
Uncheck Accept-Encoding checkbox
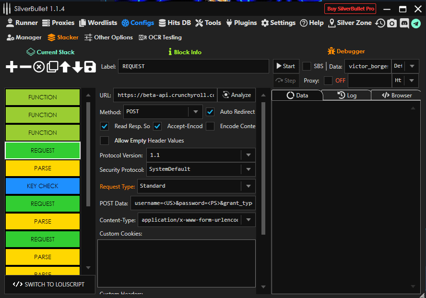pos(157,126)
